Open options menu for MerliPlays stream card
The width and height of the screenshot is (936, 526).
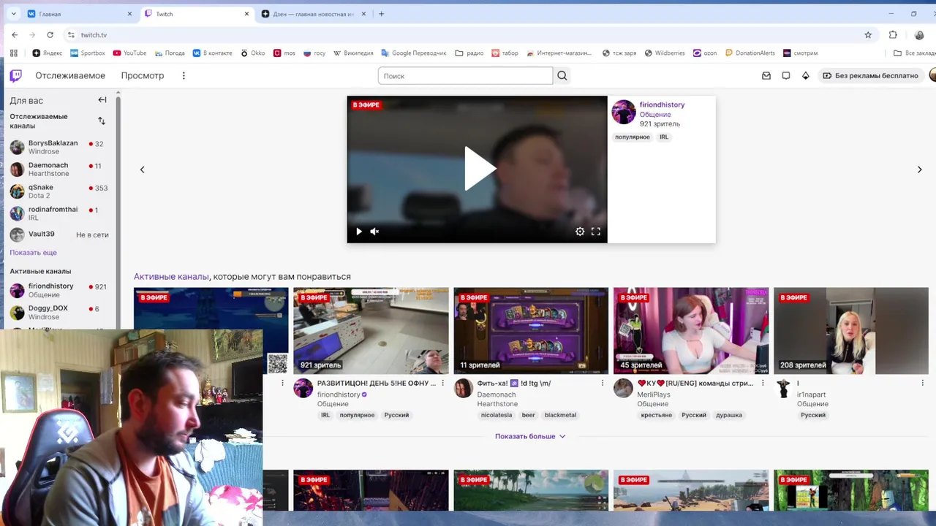(x=763, y=383)
